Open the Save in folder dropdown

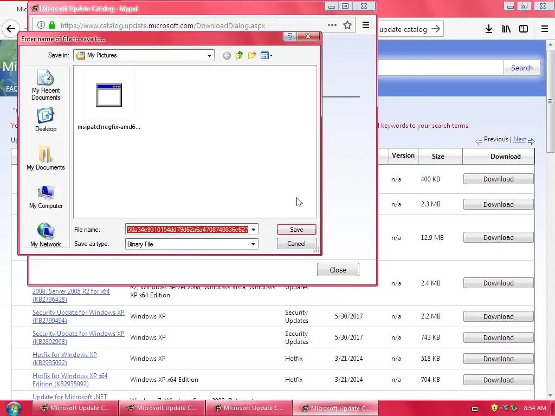[209, 56]
